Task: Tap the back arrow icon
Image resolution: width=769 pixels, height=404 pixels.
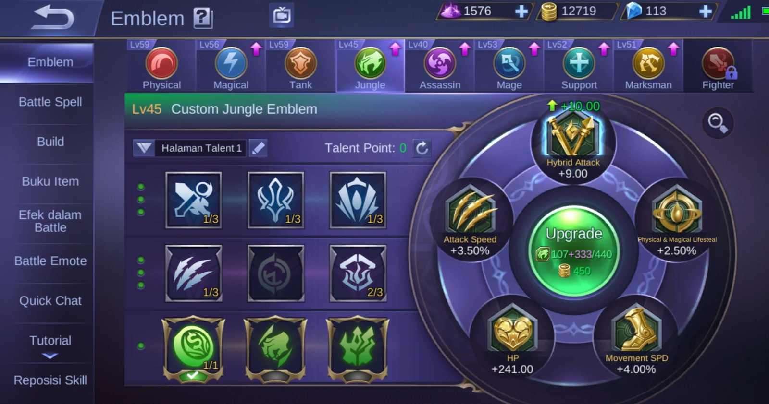Action: [53, 18]
